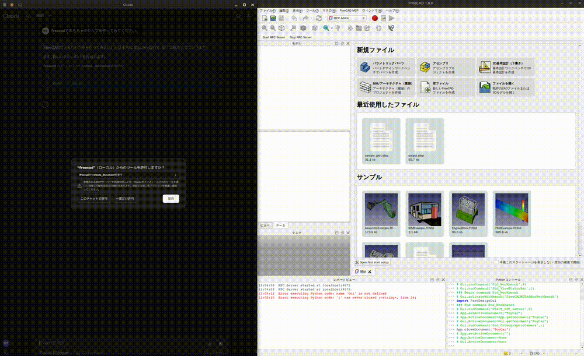Expand the create_document tool details chevron
The image size is (584, 356).
coord(175,174)
